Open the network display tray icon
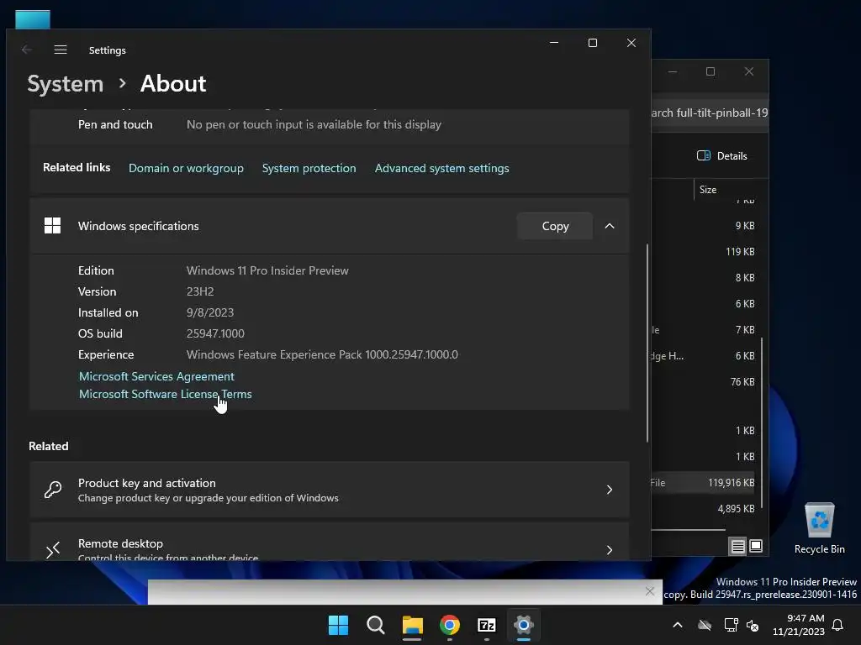Screen dimensions: 861x645 [731, 625]
